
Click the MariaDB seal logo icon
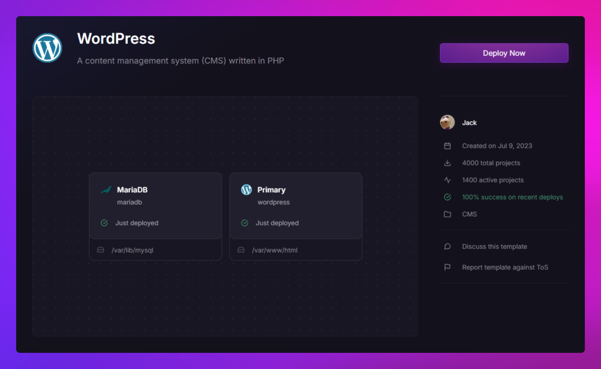pyautogui.click(x=106, y=190)
